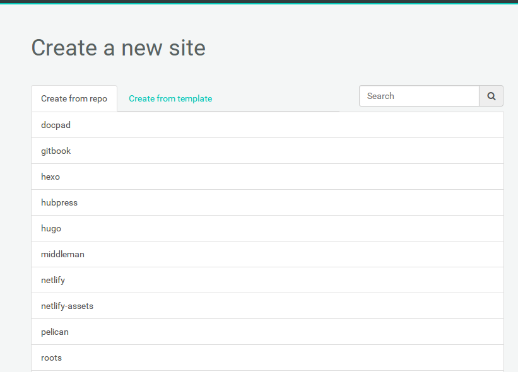Image resolution: width=518 pixels, height=372 pixels.
Task: Select the netlify-assets repo
Action: [x=268, y=306]
